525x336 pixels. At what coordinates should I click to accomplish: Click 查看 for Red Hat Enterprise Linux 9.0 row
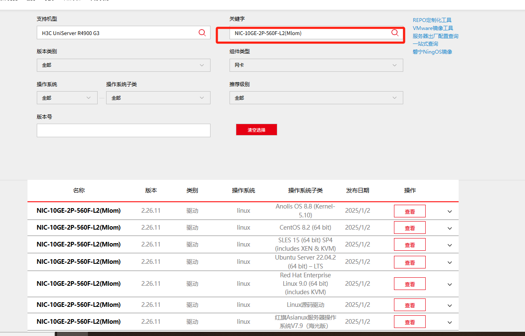coord(410,284)
